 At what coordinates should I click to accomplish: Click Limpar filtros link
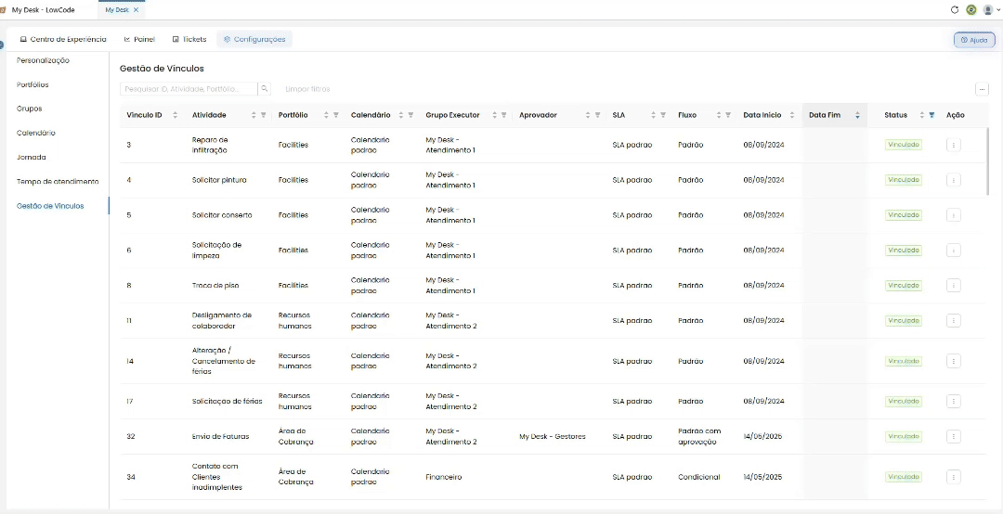[x=307, y=89]
